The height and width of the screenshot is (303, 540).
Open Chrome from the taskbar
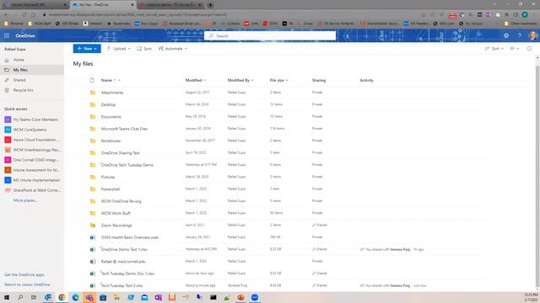click(62, 297)
